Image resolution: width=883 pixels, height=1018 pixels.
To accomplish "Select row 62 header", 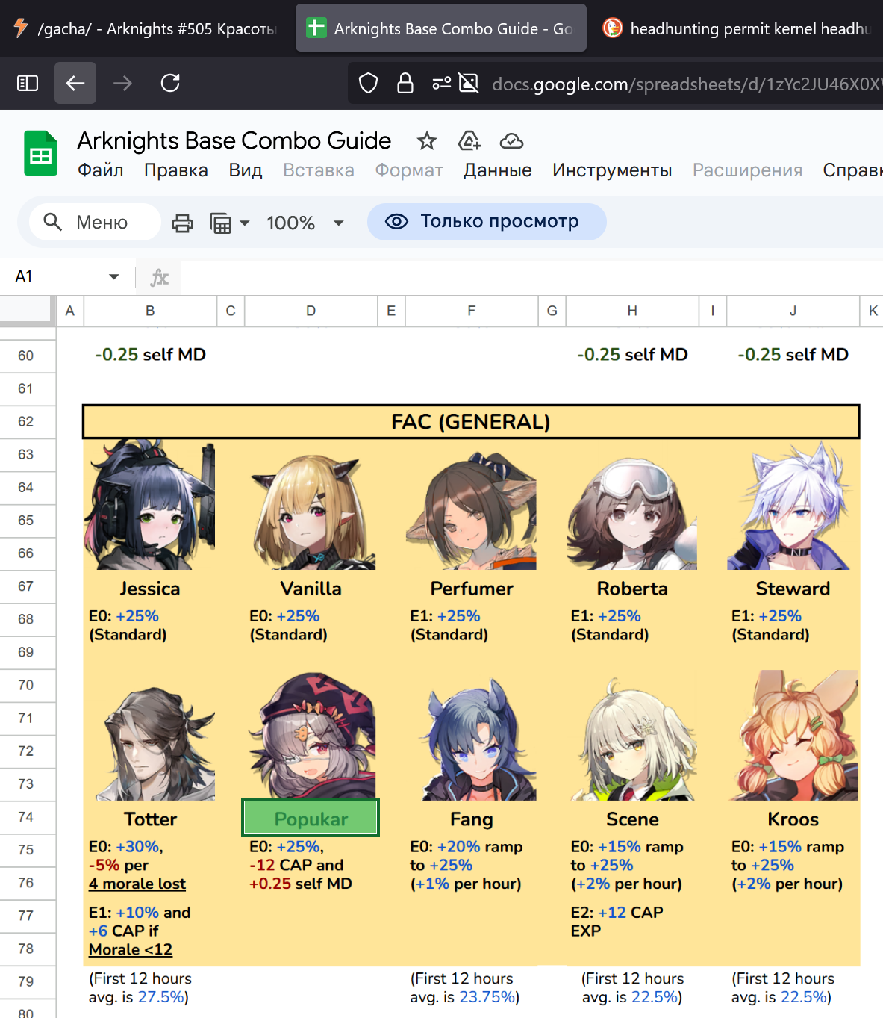I will coord(26,421).
